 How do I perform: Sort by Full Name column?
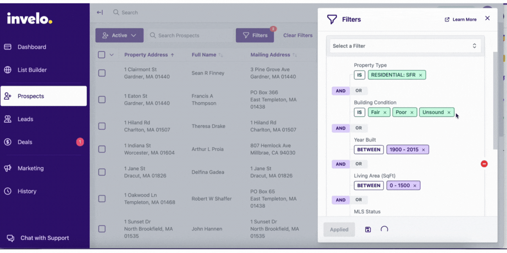pos(207,55)
